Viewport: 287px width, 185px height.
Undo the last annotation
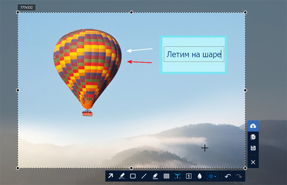227,176
